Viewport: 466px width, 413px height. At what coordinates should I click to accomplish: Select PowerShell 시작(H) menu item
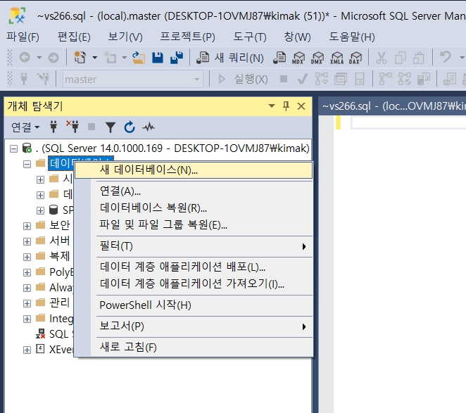[194, 305]
